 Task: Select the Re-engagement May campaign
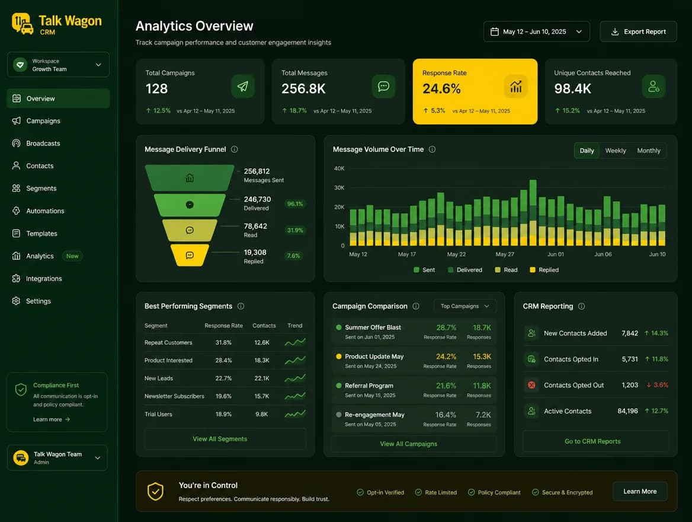coord(414,419)
